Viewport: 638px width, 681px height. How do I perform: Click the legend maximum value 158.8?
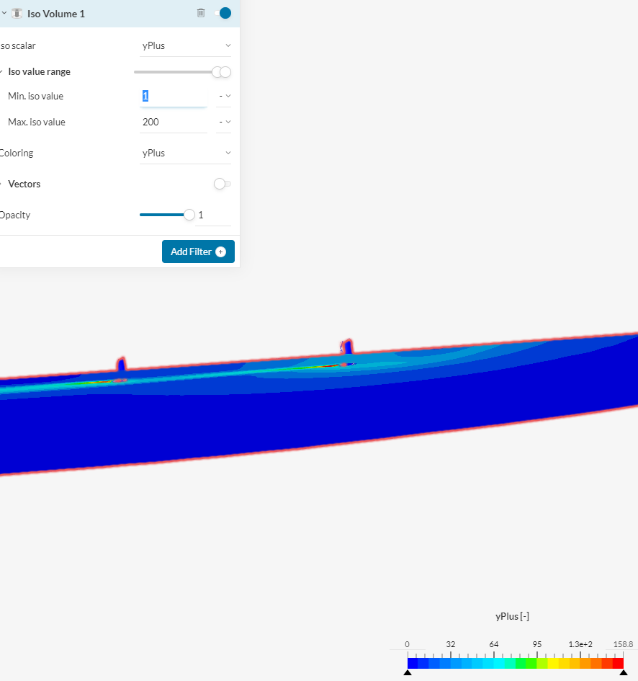pyautogui.click(x=623, y=644)
